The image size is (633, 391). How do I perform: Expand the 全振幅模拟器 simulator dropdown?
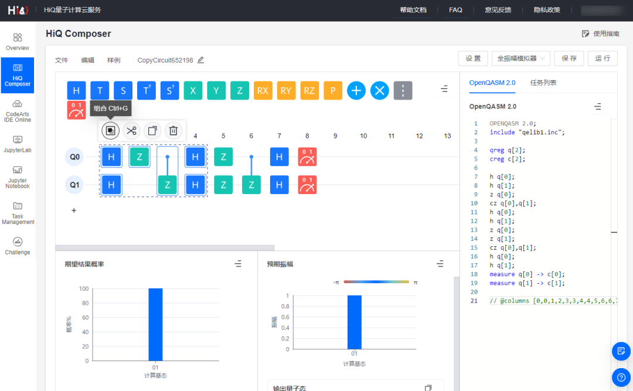pyautogui.click(x=520, y=58)
